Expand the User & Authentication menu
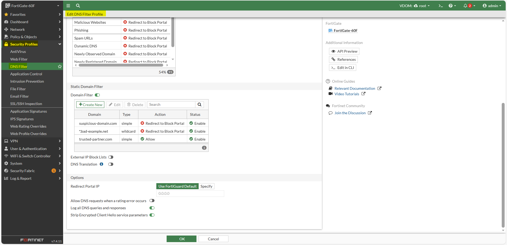 pyautogui.click(x=32, y=149)
